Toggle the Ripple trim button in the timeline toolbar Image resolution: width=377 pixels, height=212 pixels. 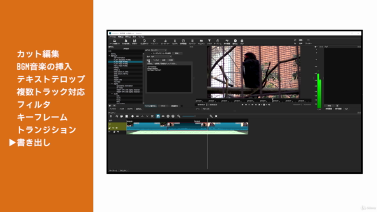tap(168, 117)
